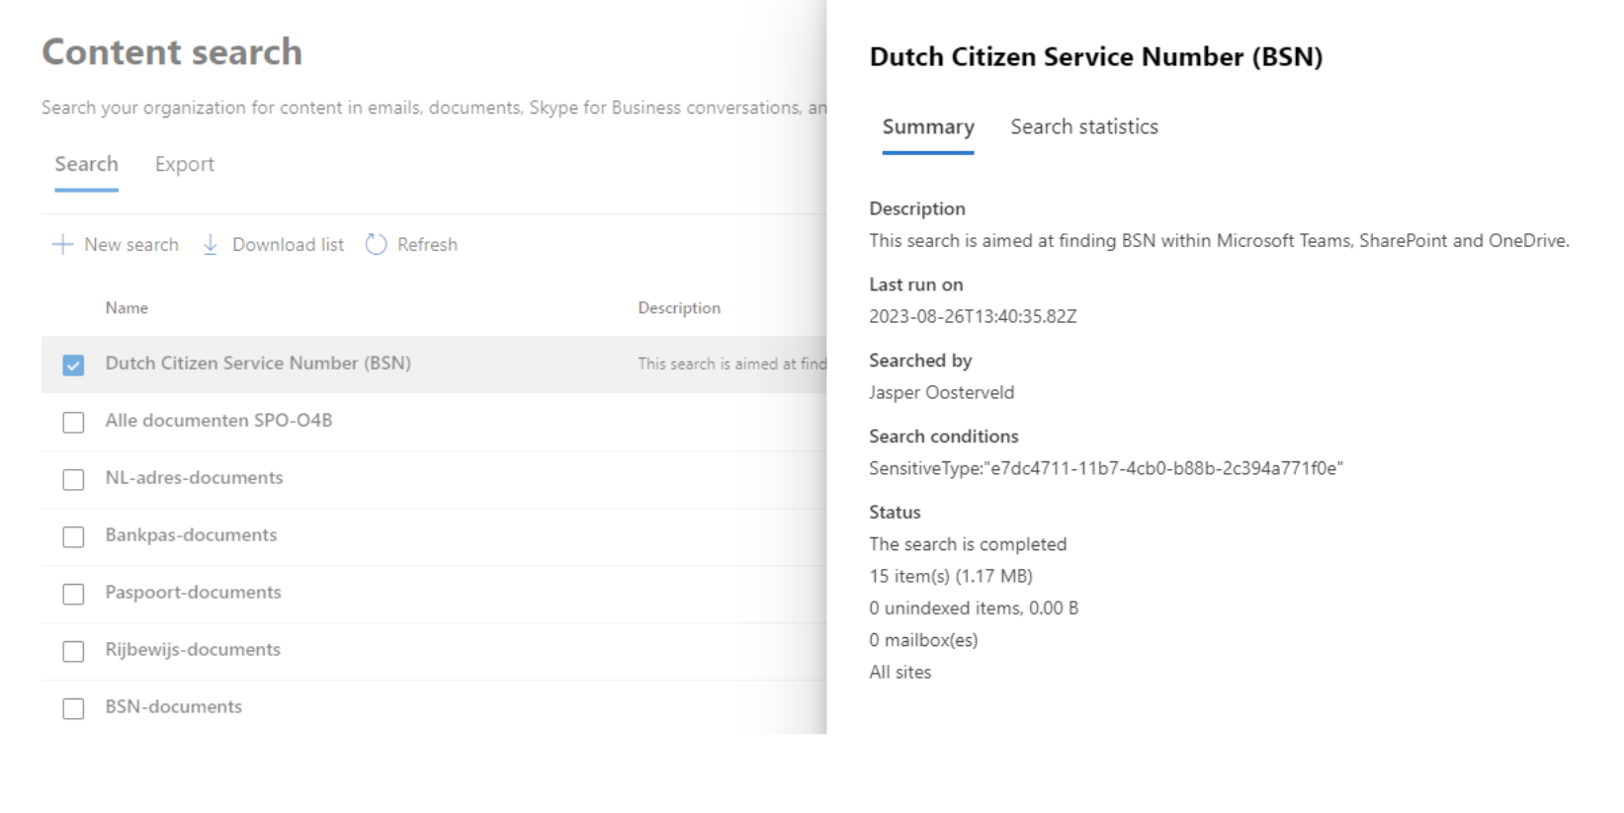1624x813 pixels.
Task: Click the 'All sites' location text
Action: click(x=899, y=672)
